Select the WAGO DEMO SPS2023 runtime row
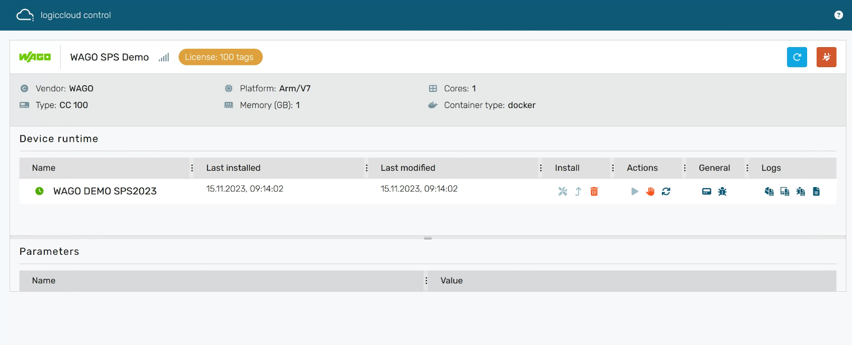Image resolution: width=852 pixels, height=345 pixels. coord(105,191)
